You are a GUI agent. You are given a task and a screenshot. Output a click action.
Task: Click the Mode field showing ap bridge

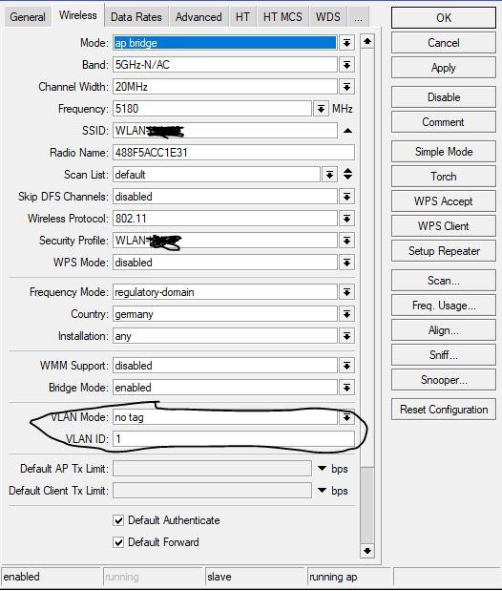point(225,43)
